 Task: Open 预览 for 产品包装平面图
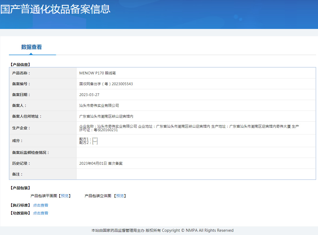click(x=65, y=196)
